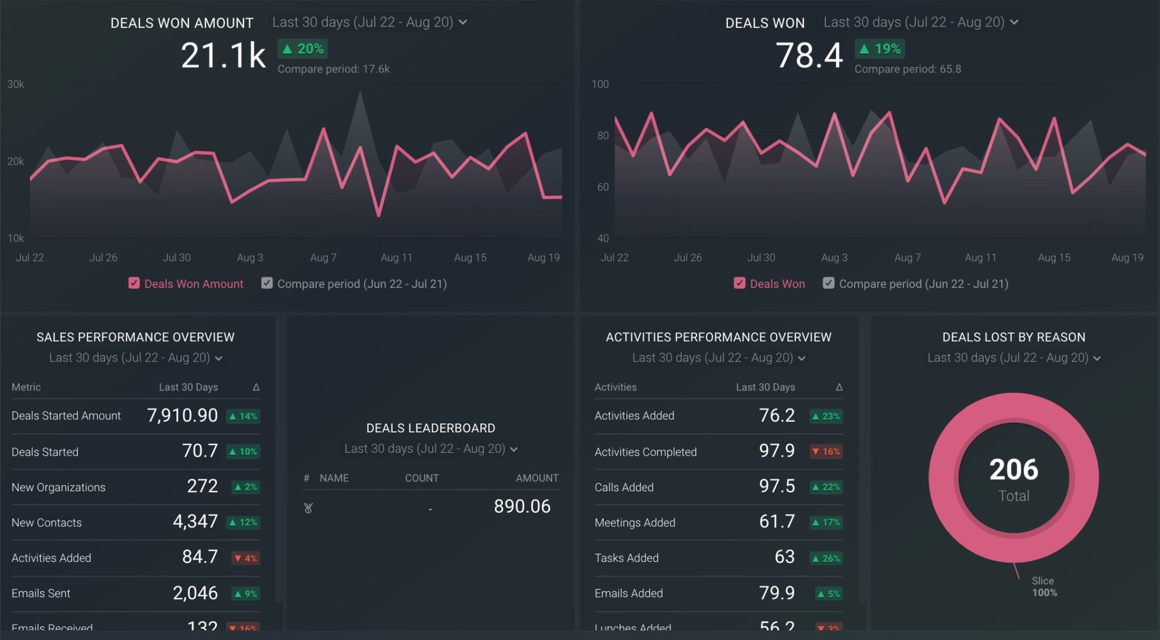The height and width of the screenshot is (640, 1160).
Task: Open date range dropdown for Deals Won Amount
Action: point(369,22)
